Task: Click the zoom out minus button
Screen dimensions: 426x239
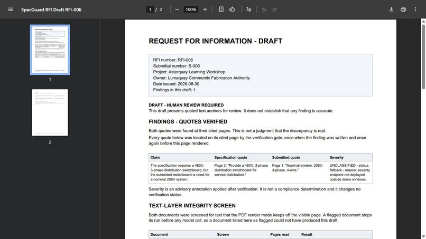Action: click(177, 9)
